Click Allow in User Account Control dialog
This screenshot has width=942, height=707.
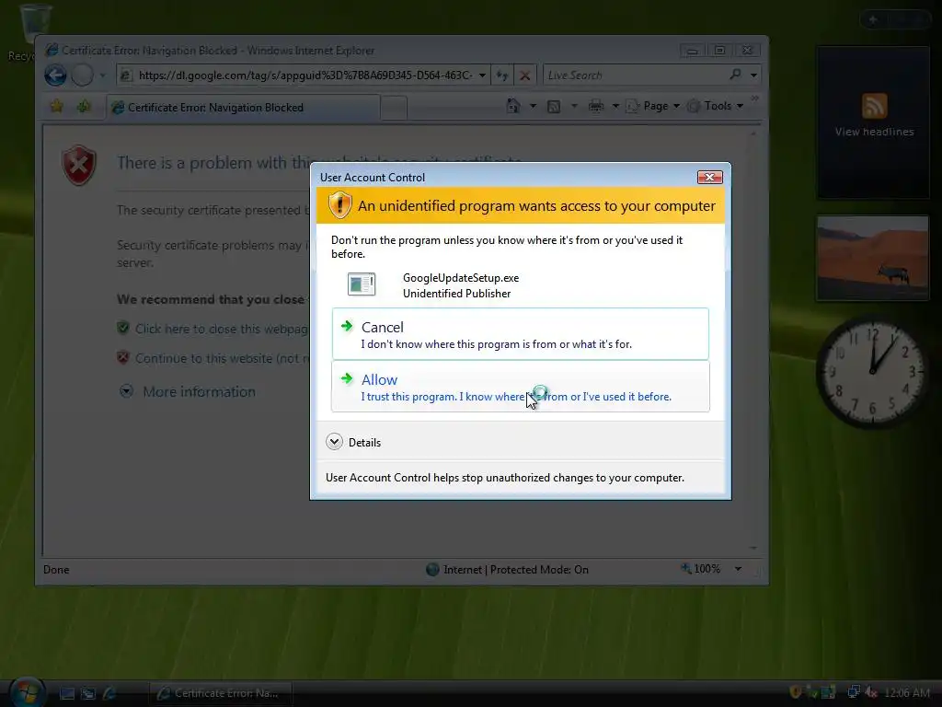[521, 387]
